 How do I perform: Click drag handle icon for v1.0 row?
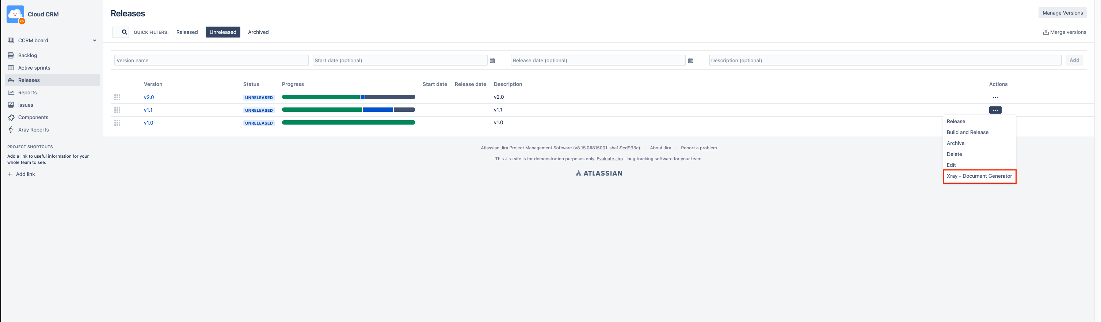pos(117,123)
